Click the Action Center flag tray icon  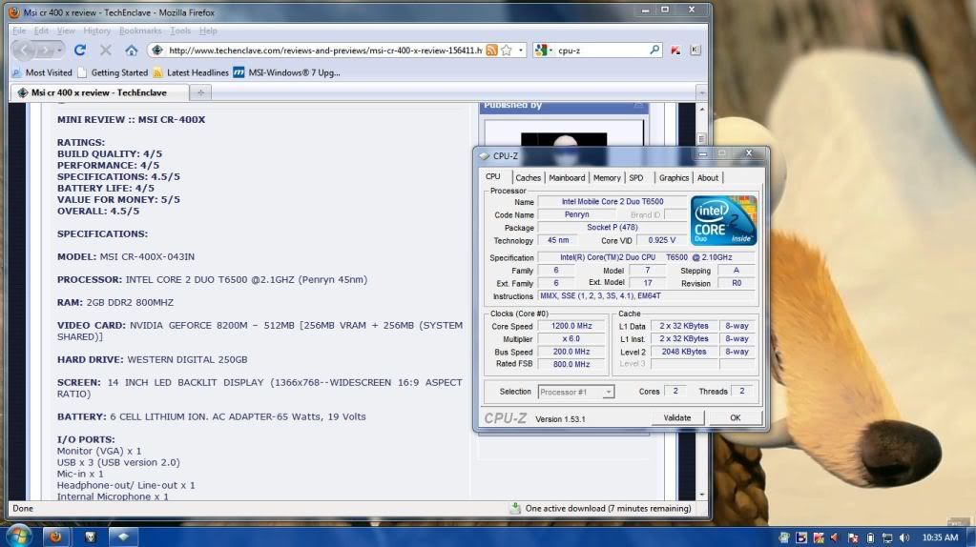coord(853,537)
